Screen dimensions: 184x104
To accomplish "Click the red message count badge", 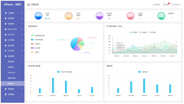I will tap(169, 3).
